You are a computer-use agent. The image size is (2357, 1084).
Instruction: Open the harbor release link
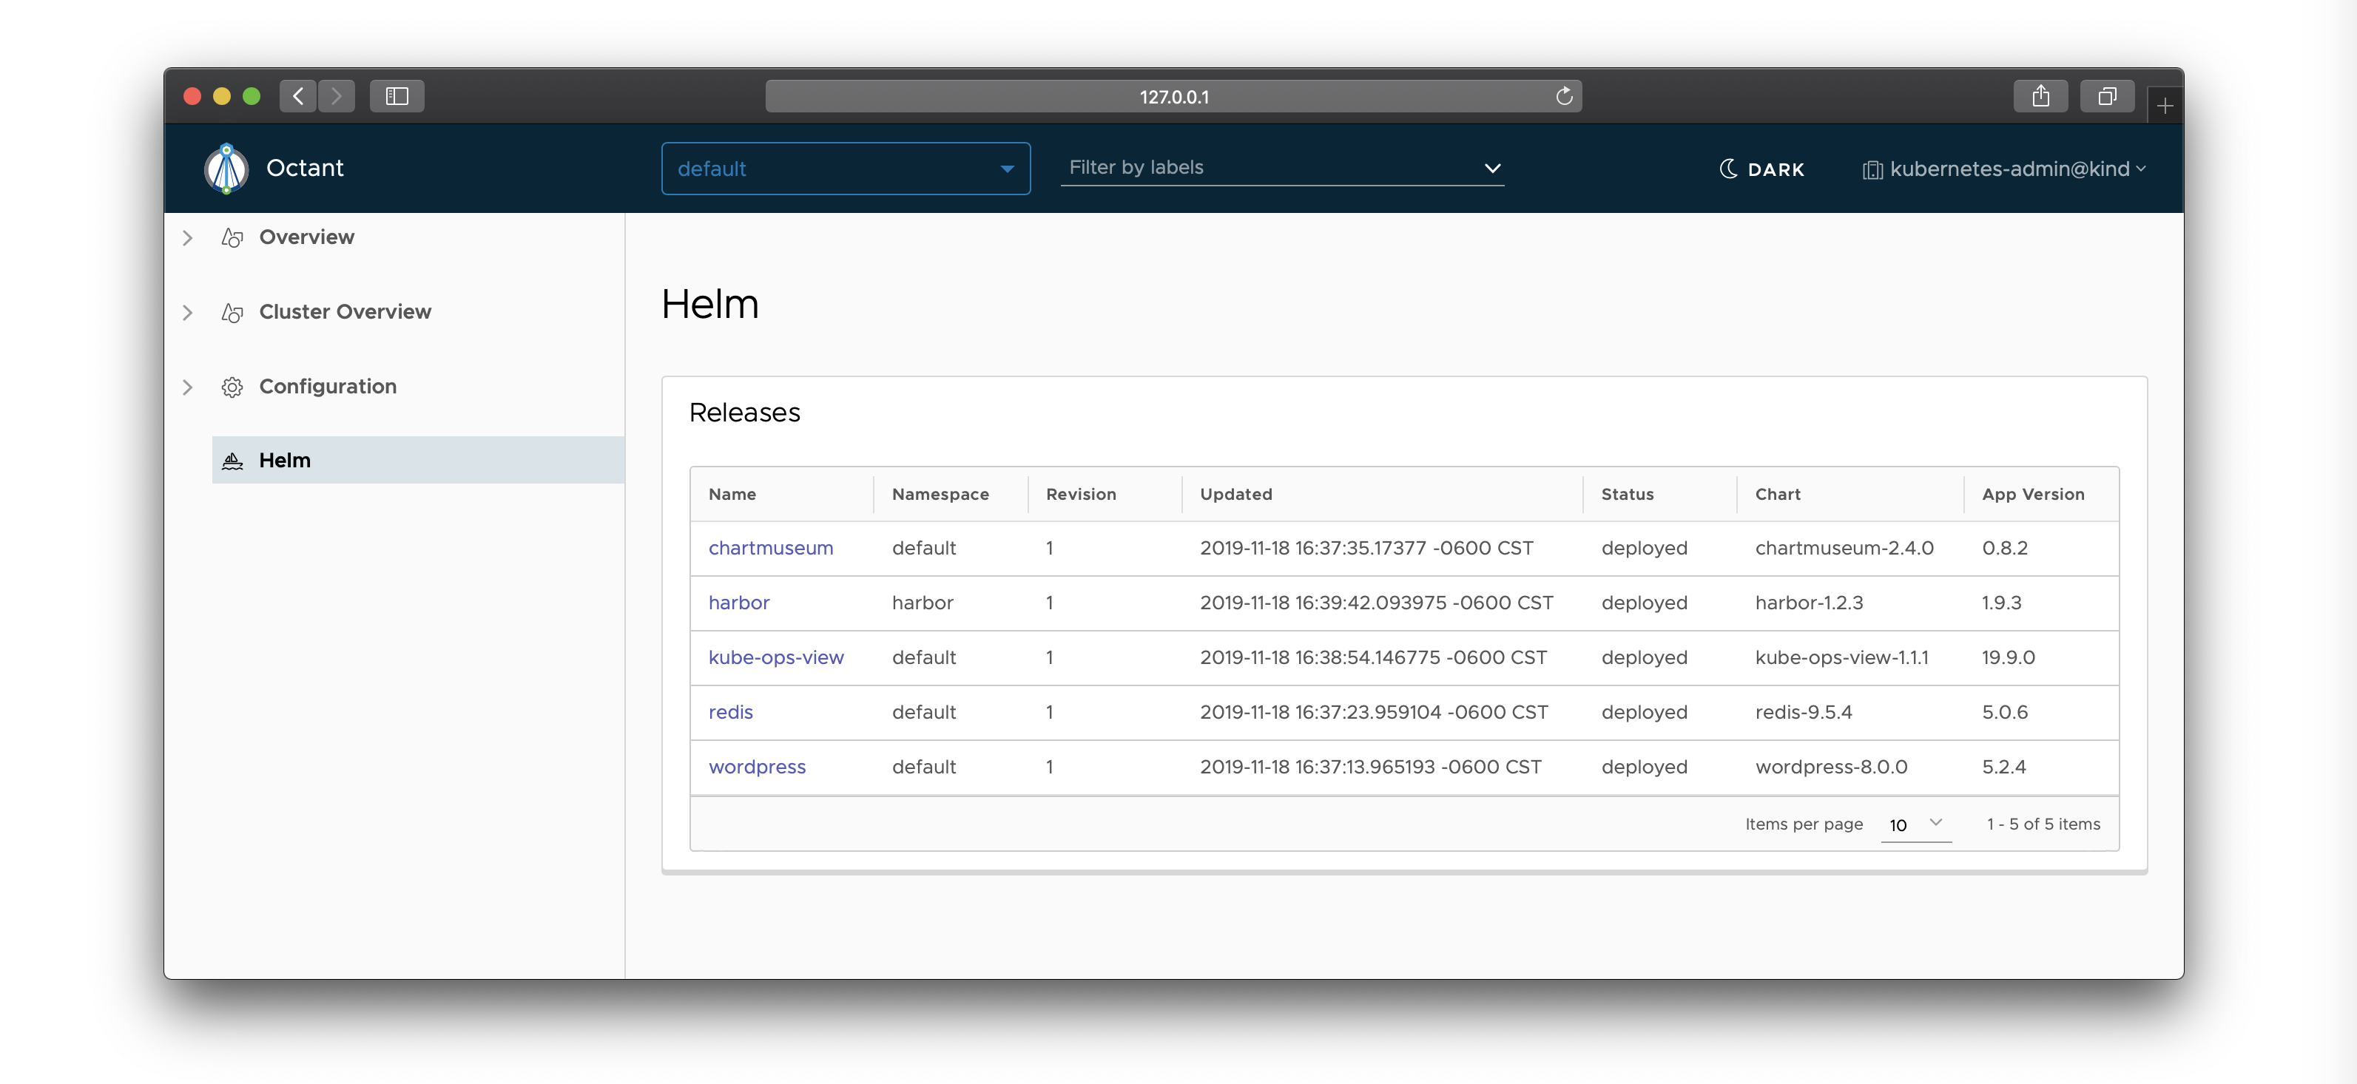pyautogui.click(x=738, y=603)
